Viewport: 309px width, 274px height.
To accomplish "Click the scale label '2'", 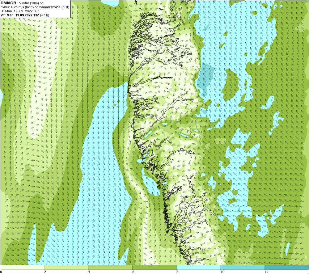I will 45,272.
